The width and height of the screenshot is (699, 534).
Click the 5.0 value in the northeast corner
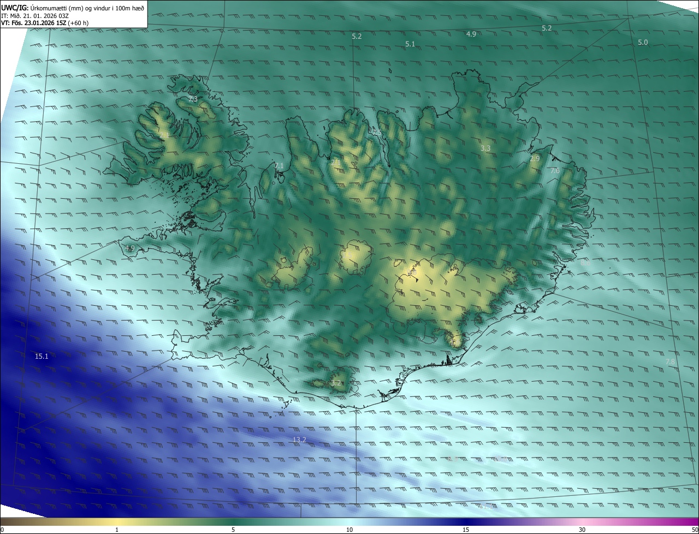[x=643, y=42]
